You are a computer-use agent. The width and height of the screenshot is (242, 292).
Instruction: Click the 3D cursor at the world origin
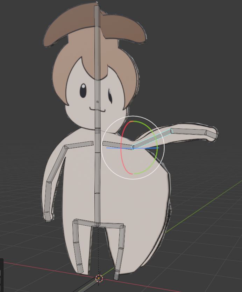[99, 278]
